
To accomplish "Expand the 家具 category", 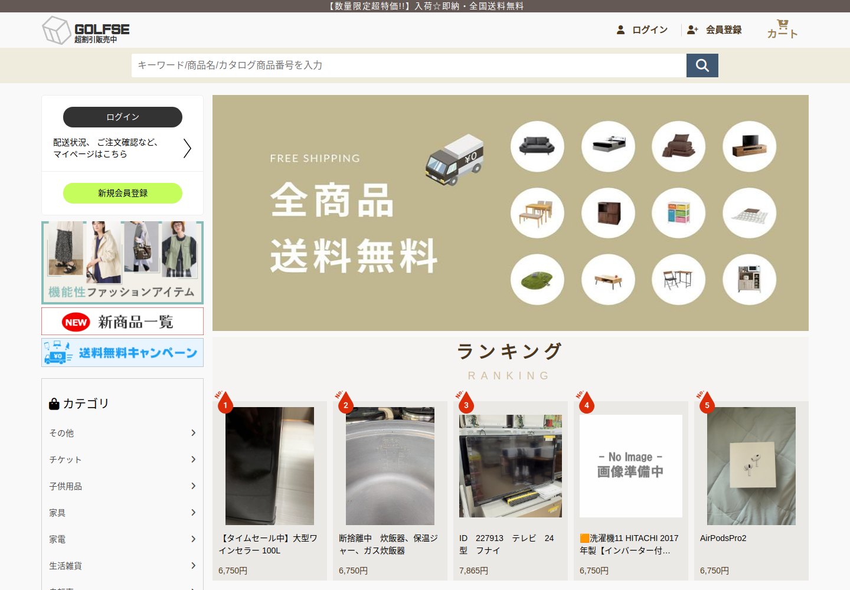I will pos(122,513).
